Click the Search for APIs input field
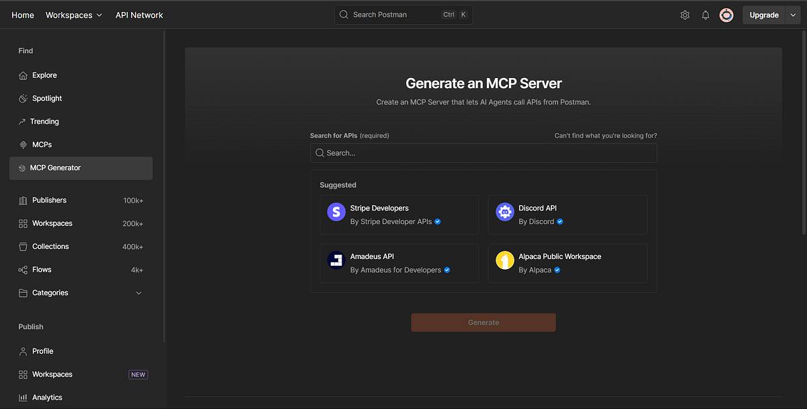Screen dimensions: 807x409 [x=483, y=153]
